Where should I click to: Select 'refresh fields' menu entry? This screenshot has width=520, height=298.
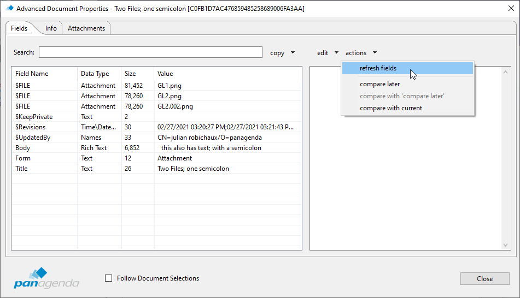(x=378, y=68)
